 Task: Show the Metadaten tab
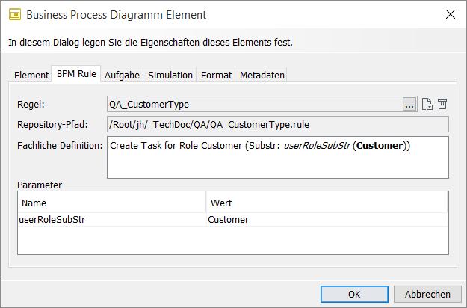pyautogui.click(x=262, y=76)
